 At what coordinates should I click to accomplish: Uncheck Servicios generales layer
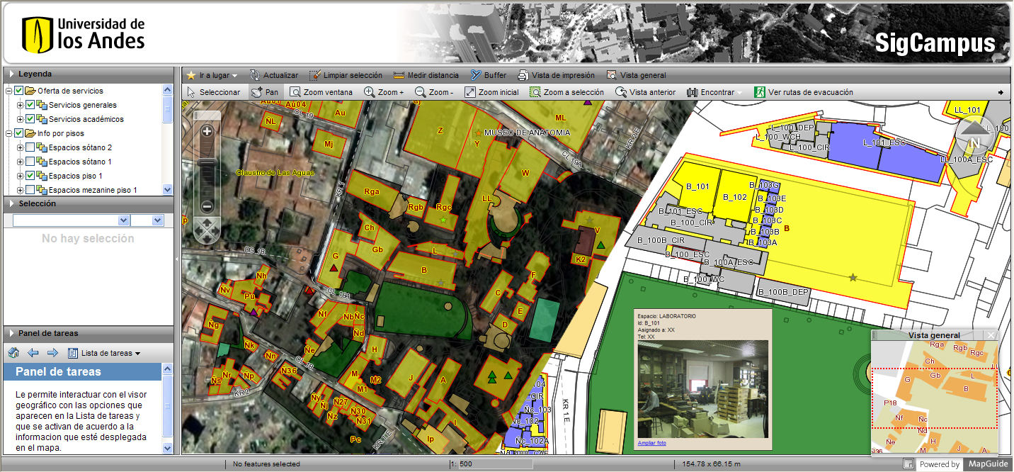tap(30, 105)
